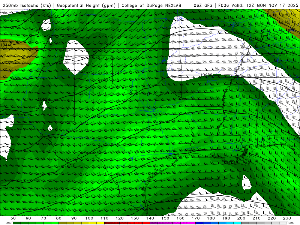Click the right arrow end of the color bar
Image resolution: width=300 pixels, height=225 pixels.
coord(291,223)
